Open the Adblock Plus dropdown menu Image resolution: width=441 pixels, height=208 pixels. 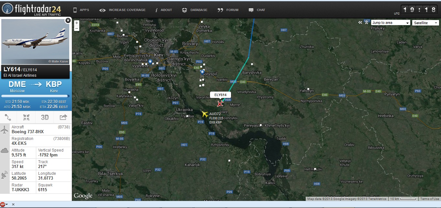pos(4,204)
